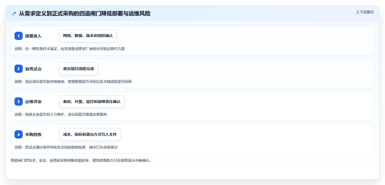Viewport: 385px width, 185px height.
Task: Select the 部署准入 step title
Action: [x=33, y=36]
